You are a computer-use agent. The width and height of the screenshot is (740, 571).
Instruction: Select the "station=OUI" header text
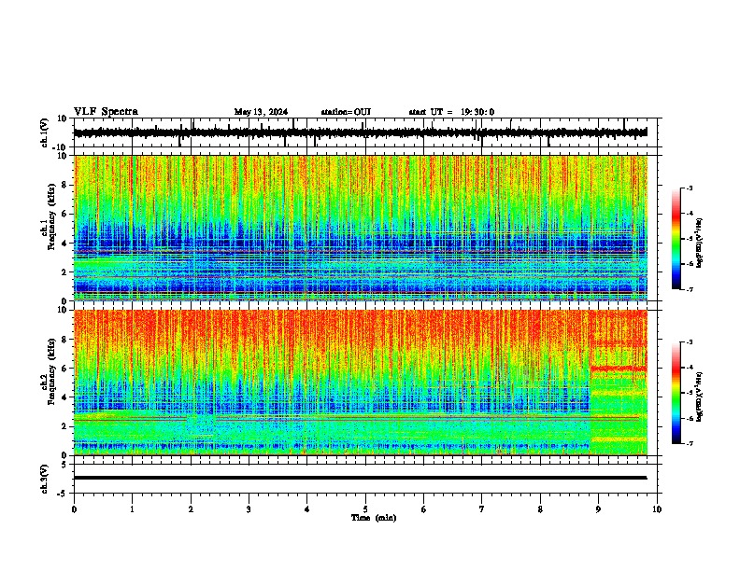[x=346, y=112]
